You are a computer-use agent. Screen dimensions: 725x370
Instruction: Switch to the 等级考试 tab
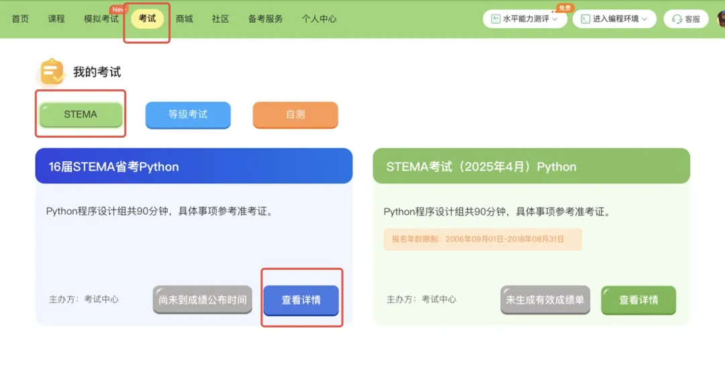tap(188, 114)
